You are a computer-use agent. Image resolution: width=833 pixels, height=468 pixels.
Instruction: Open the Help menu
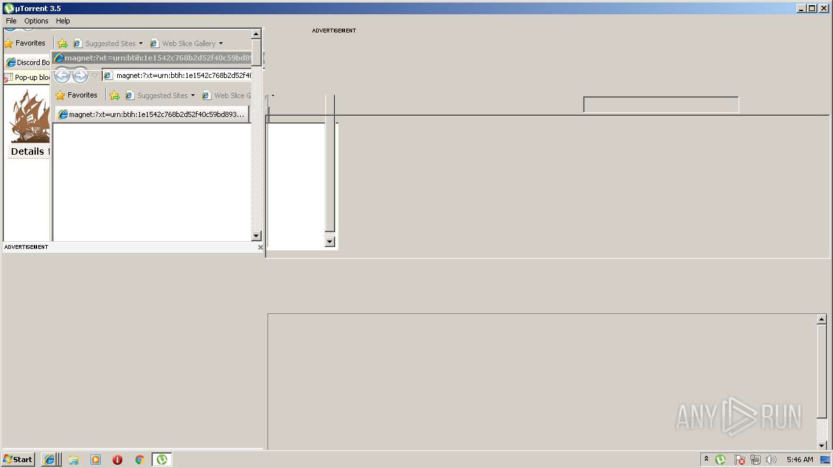[x=63, y=21]
